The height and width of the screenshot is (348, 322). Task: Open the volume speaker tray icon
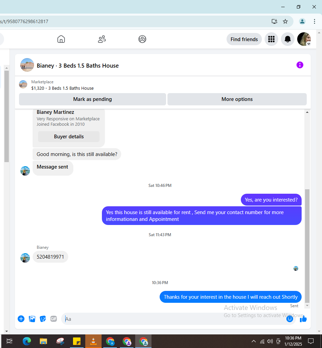click(x=270, y=341)
